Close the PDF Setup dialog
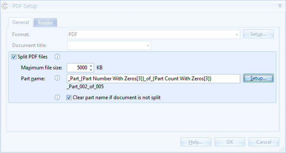Image resolution: width=286 pixels, height=153 pixels. click(x=280, y=6)
